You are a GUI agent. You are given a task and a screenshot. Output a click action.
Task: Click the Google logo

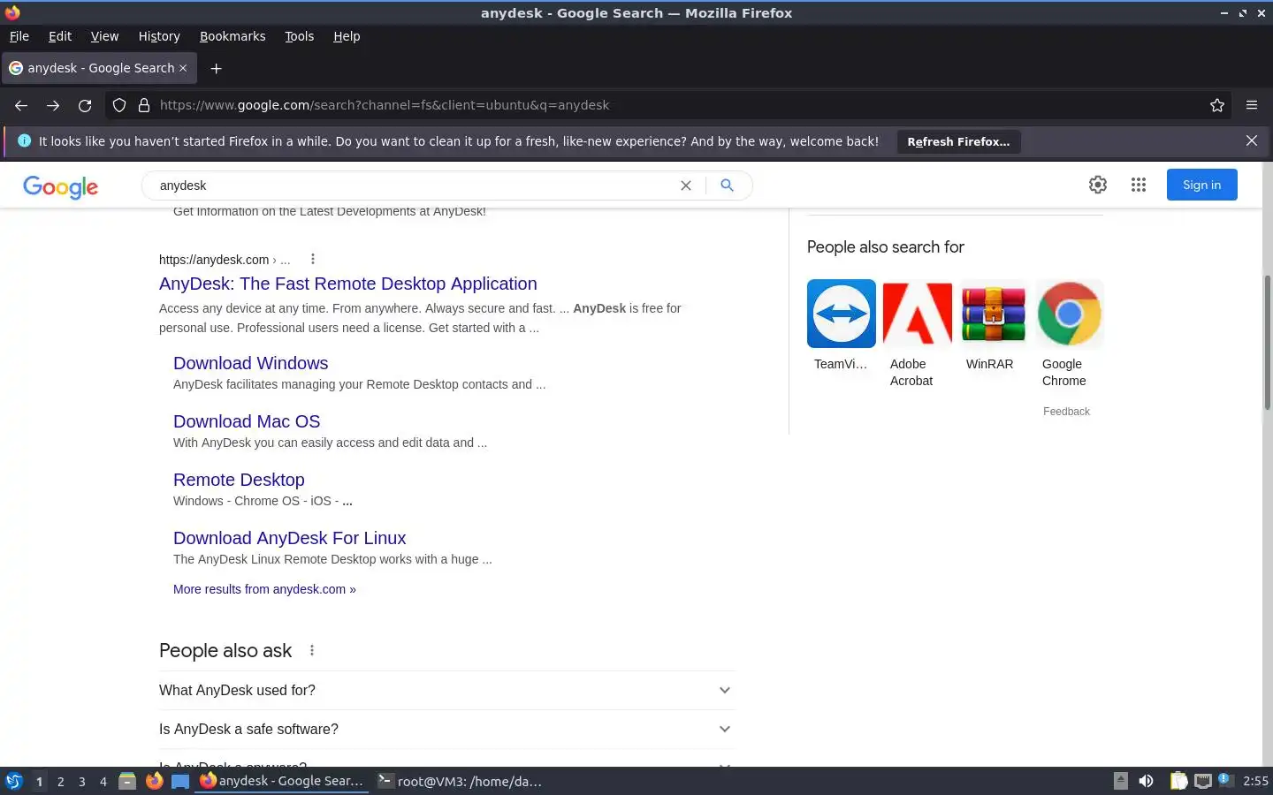60,186
